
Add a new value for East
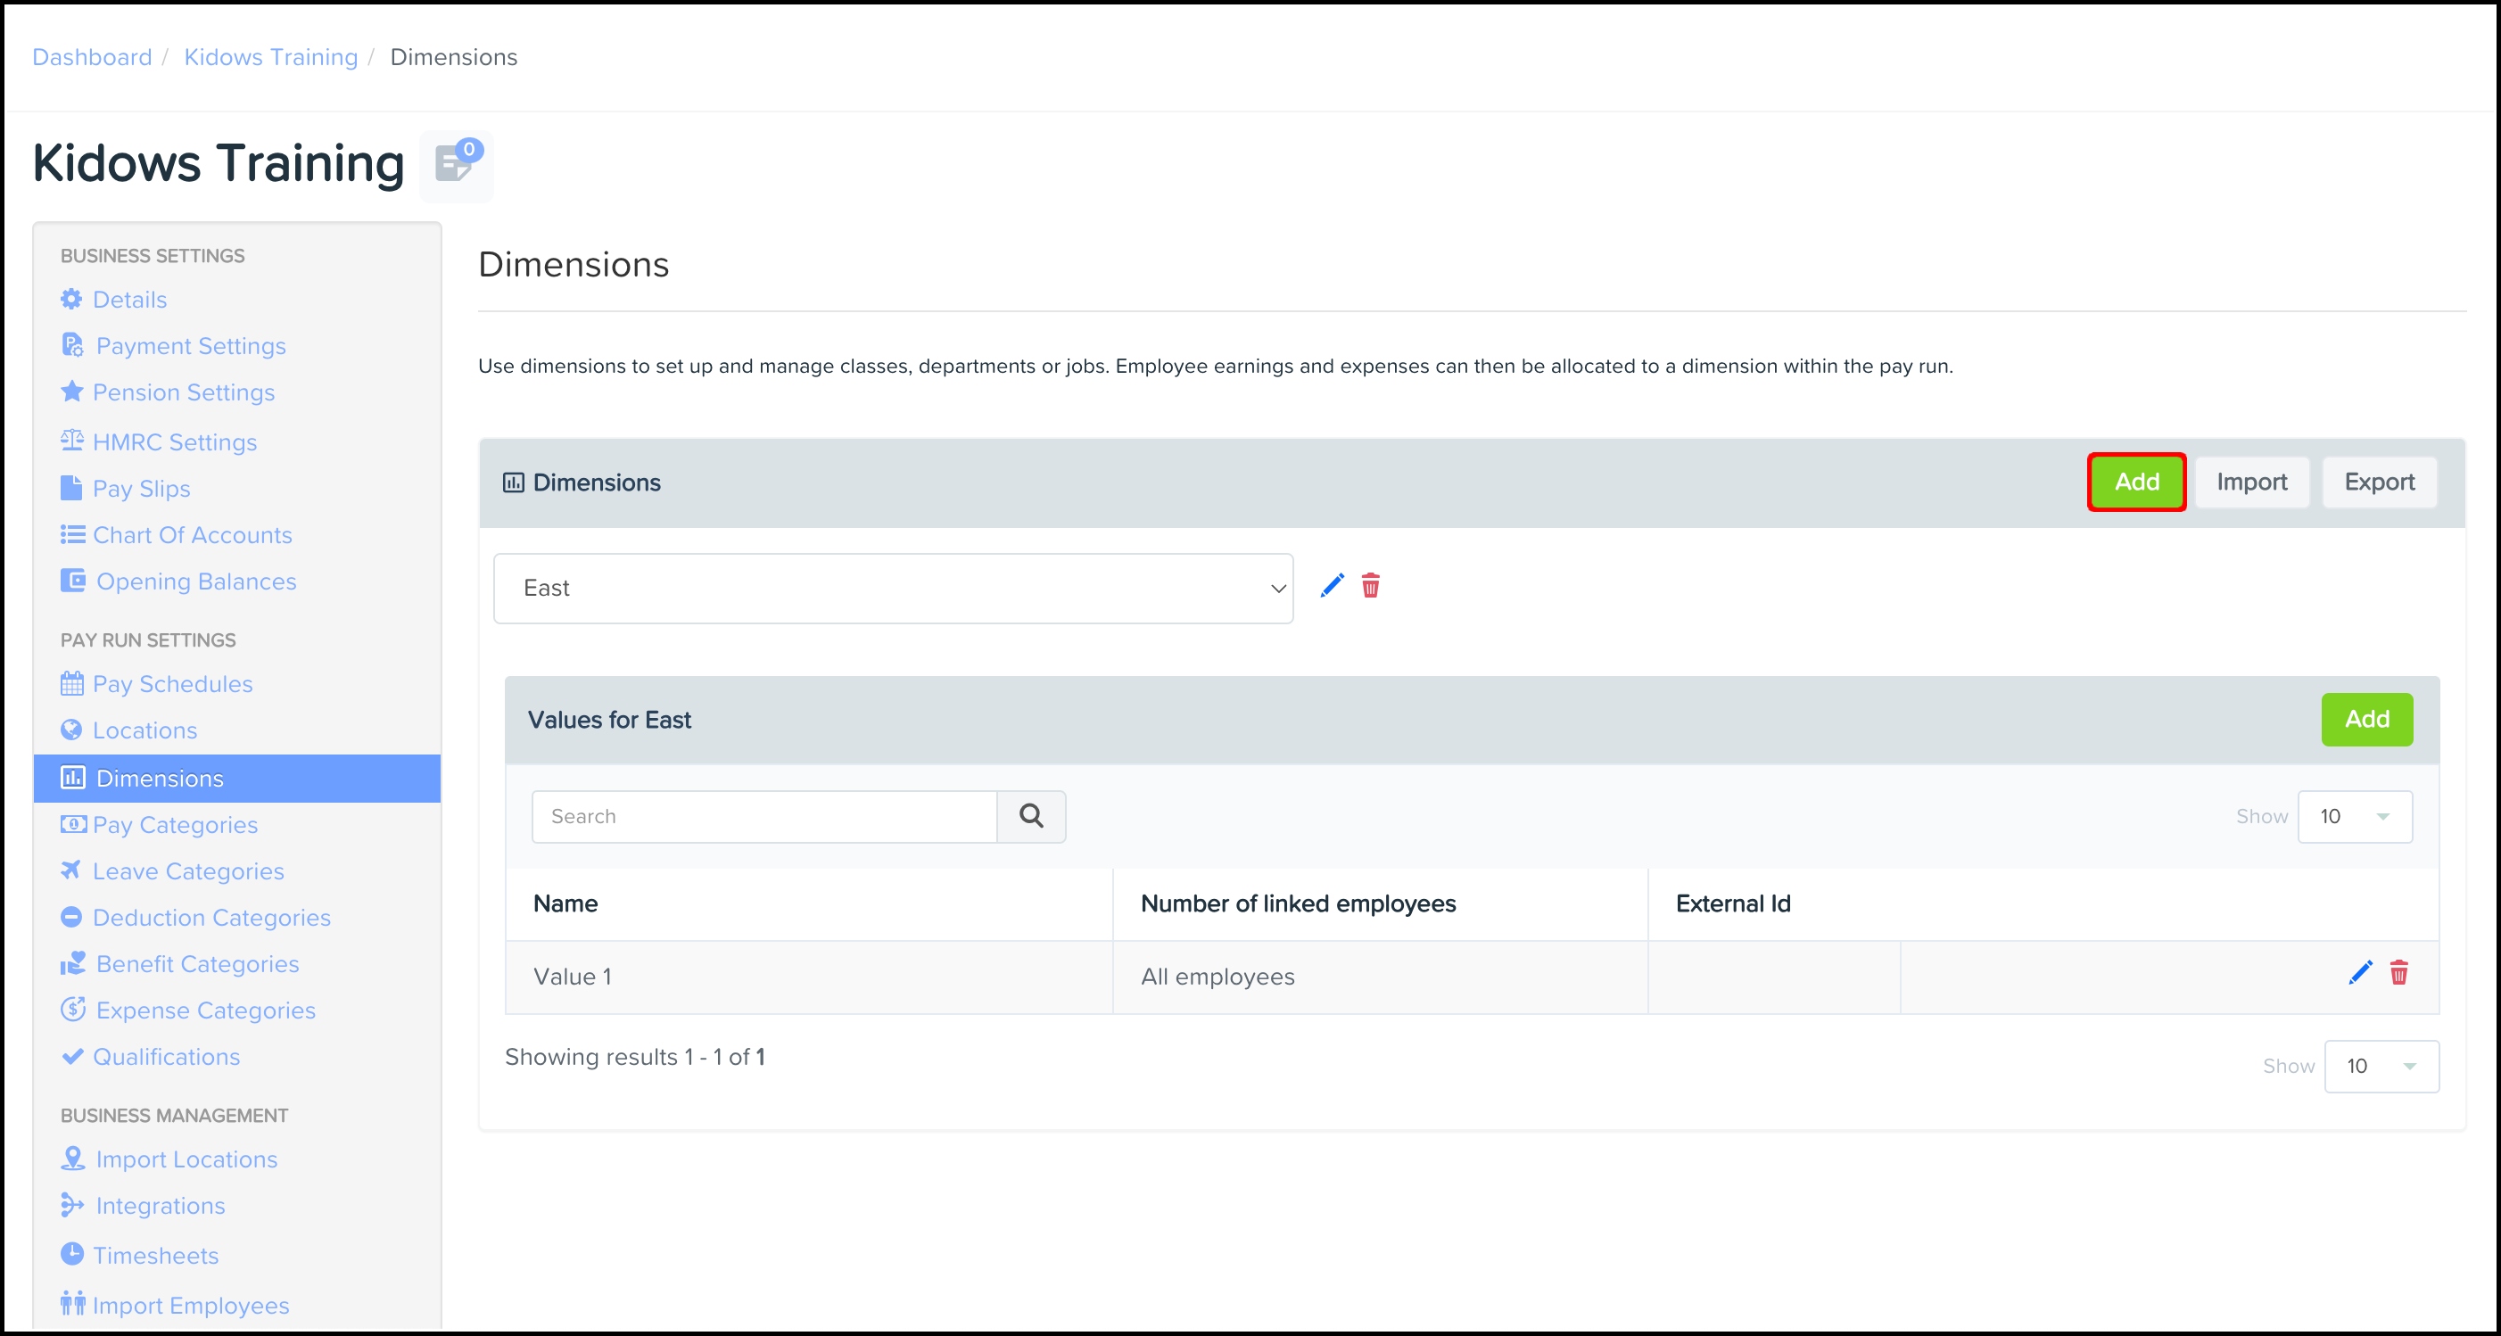pyautogui.click(x=2366, y=720)
